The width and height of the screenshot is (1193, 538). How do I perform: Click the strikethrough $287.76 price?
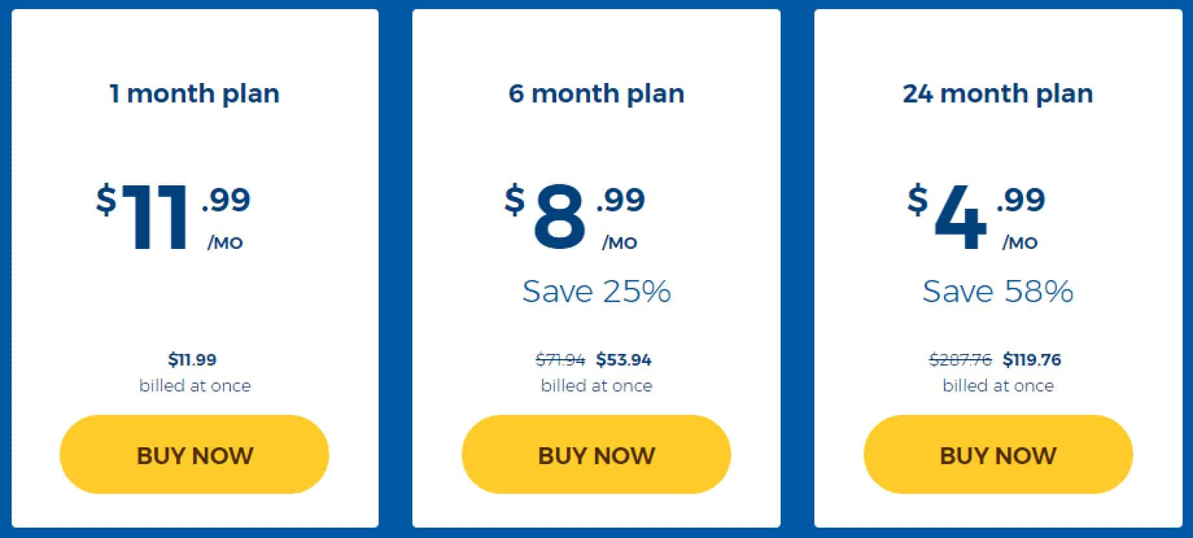click(960, 359)
